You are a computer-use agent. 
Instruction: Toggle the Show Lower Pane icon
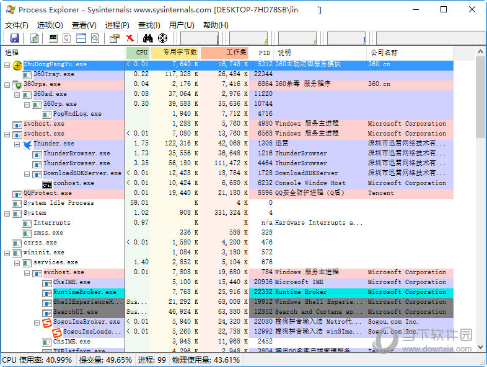[x=81, y=38]
